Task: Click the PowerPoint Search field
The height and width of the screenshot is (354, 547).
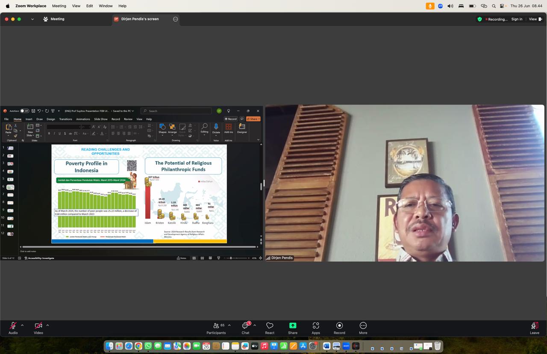Action: pyautogui.click(x=176, y=111)
